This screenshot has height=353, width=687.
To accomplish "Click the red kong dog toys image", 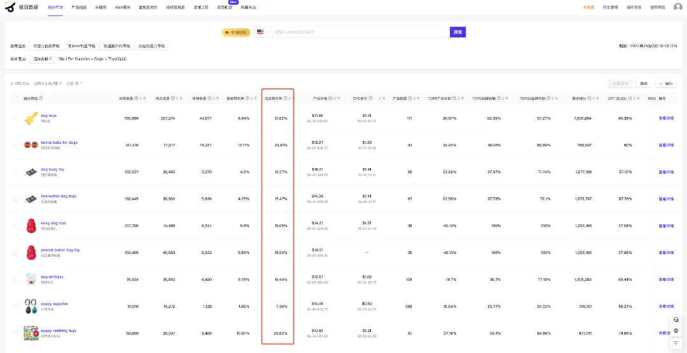I will click(31, 226).
